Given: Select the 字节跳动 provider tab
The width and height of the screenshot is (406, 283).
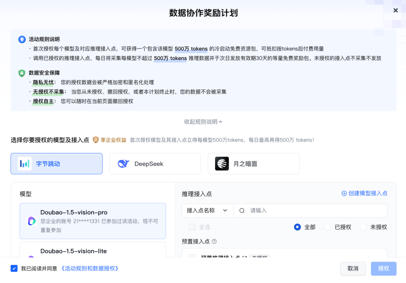Looking at the screenshot, I should (56, 163).
